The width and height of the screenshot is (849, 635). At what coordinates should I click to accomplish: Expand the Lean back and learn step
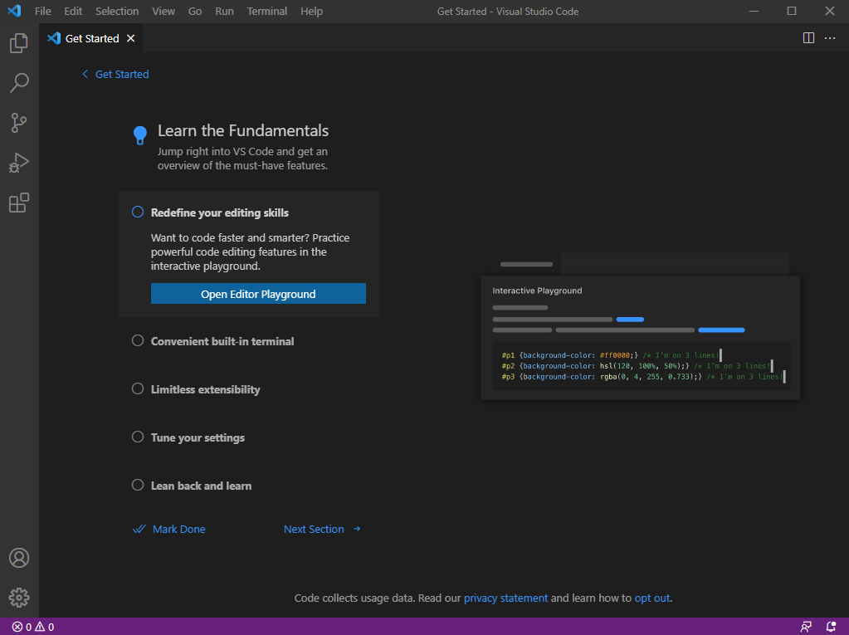[x=201, y=486]
